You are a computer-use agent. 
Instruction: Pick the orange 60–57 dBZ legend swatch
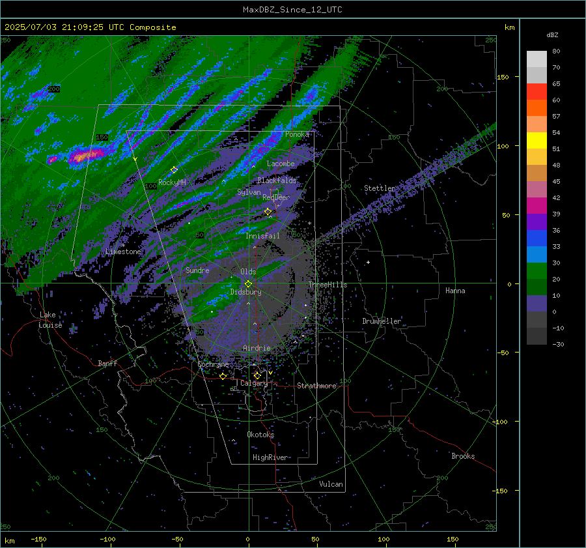pos(537,108)
